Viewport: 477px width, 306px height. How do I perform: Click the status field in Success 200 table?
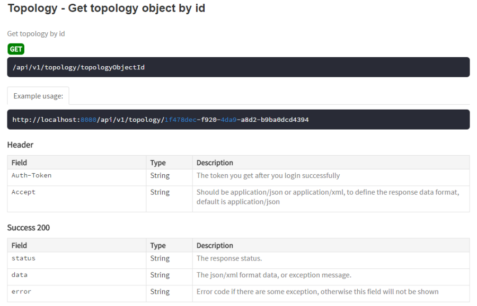[23, 258]
